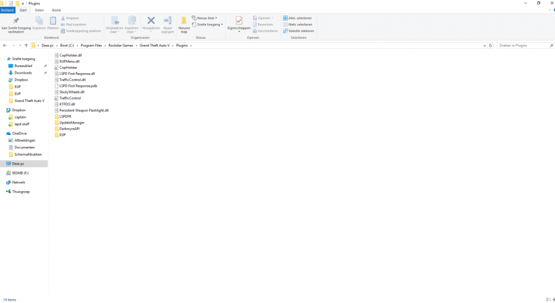Click Boot (C:) in address breadcrumb
The width and height of the screenshot is (555, 303).
tap(67, 45)
